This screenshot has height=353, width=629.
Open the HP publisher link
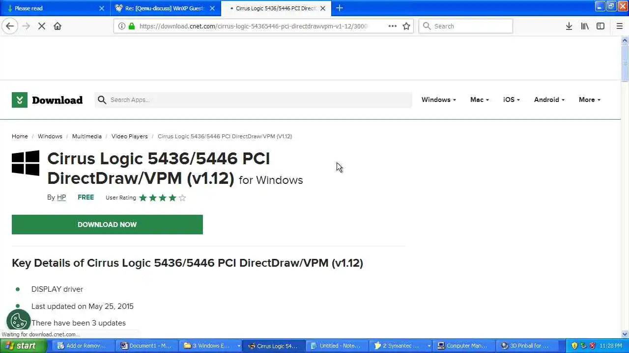click(61, 197)
